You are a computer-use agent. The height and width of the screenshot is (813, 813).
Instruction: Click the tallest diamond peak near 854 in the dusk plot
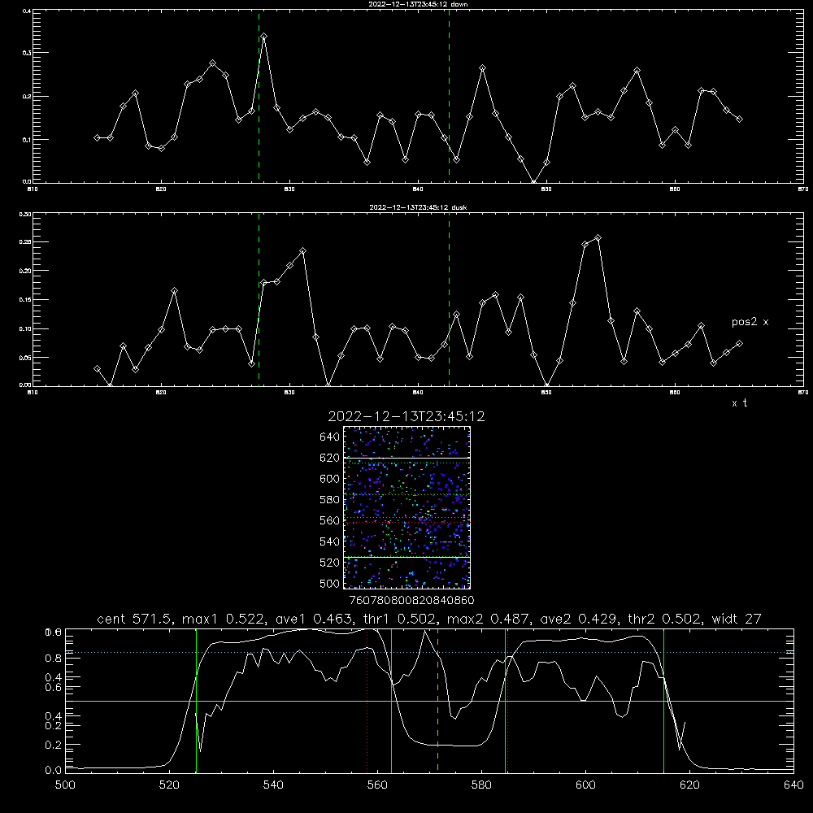pos(598,238)
